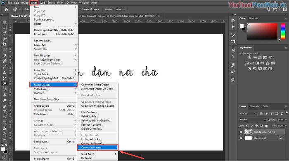Pick a color in the red color field
The image size is (289, 161).
pyautogui.click(x=262, y=31)
